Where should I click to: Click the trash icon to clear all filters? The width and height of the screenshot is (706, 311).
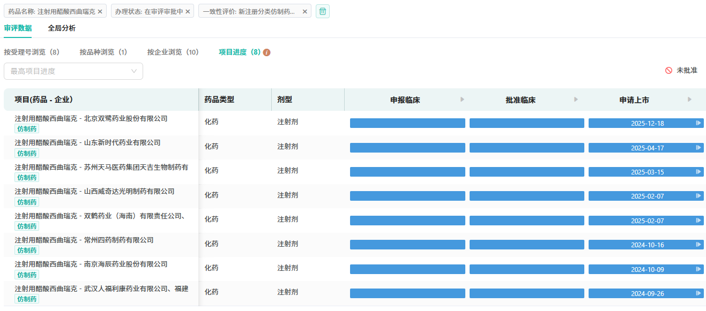click(x=322, y=11)
